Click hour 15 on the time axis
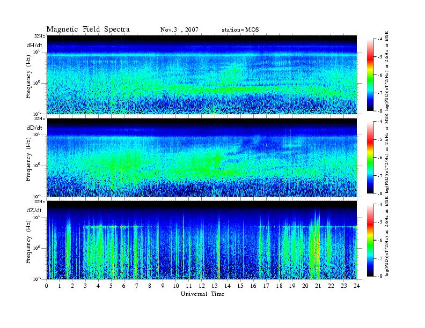425x328 pixels. coord(240,286)
